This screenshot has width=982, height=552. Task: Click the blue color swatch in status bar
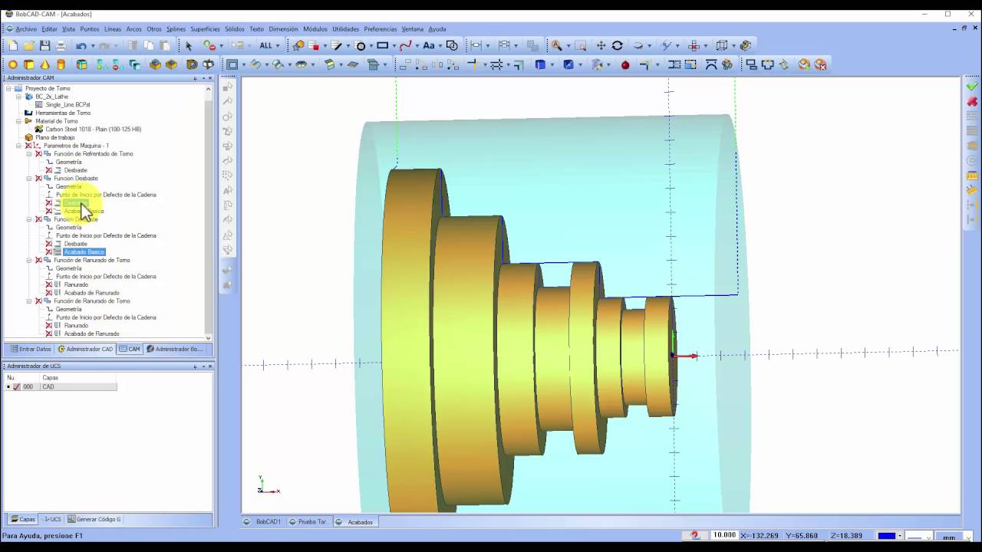887,536
